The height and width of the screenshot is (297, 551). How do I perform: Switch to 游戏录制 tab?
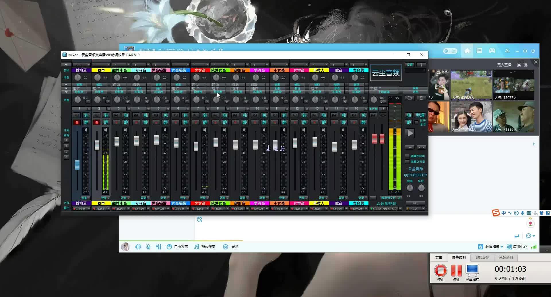coord(482,257)
